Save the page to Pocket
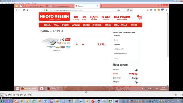 [x=128, y=10]
